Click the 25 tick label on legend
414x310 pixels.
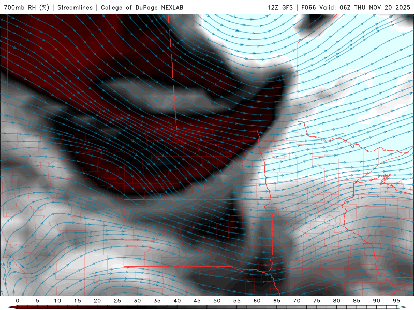click(x=117, y=301)
